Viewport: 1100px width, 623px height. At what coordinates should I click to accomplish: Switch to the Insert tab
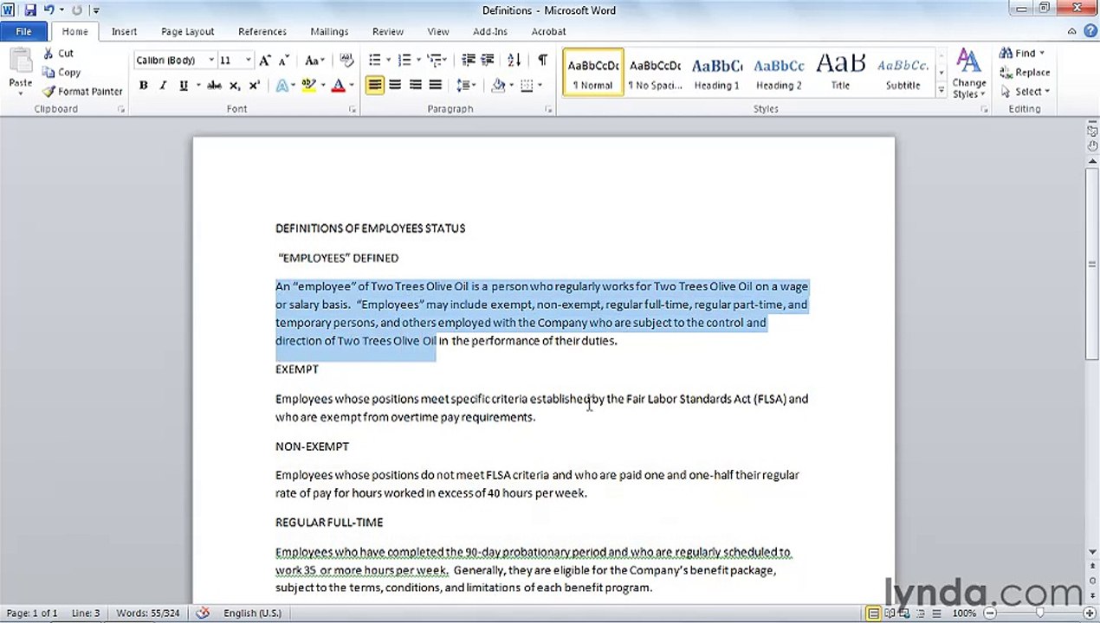[x=124, y=31]
